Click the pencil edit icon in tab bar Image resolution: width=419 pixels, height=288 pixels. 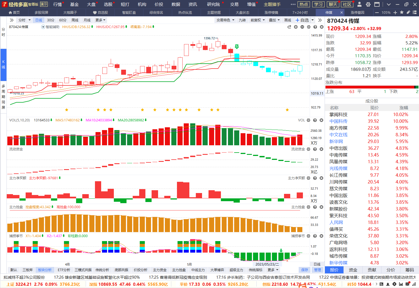[x=408, y=12]
